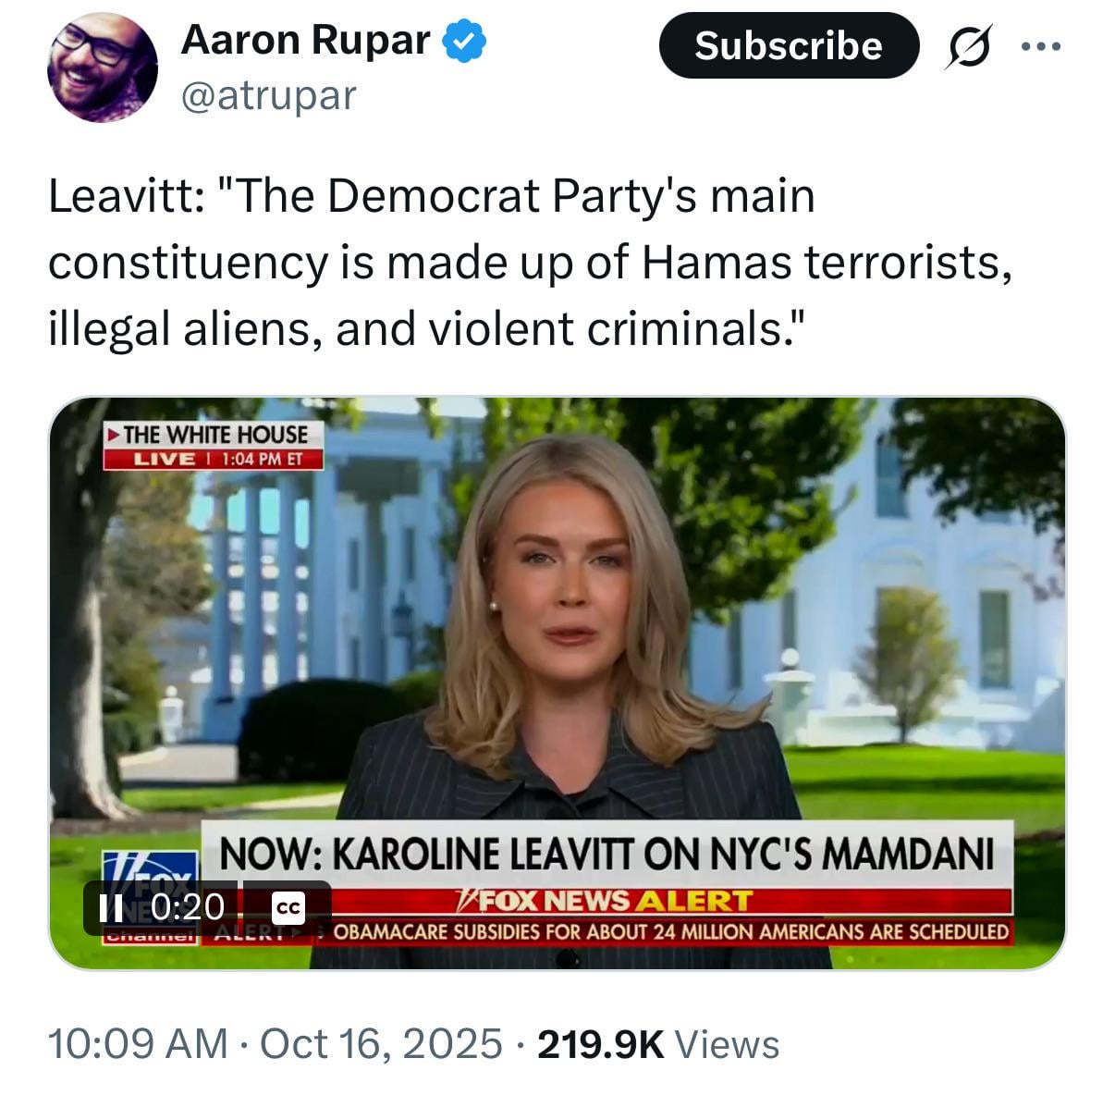The image size is (1115, 1095).
Task: Click the blue verified checkmark badge
Action: [x=465, y=41]
